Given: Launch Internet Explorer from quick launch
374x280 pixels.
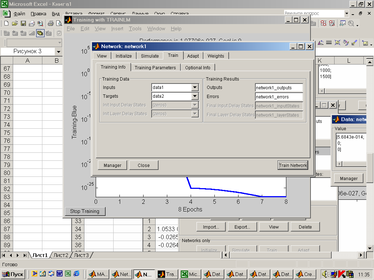Looking at the screenshot, I should [76, 273].
